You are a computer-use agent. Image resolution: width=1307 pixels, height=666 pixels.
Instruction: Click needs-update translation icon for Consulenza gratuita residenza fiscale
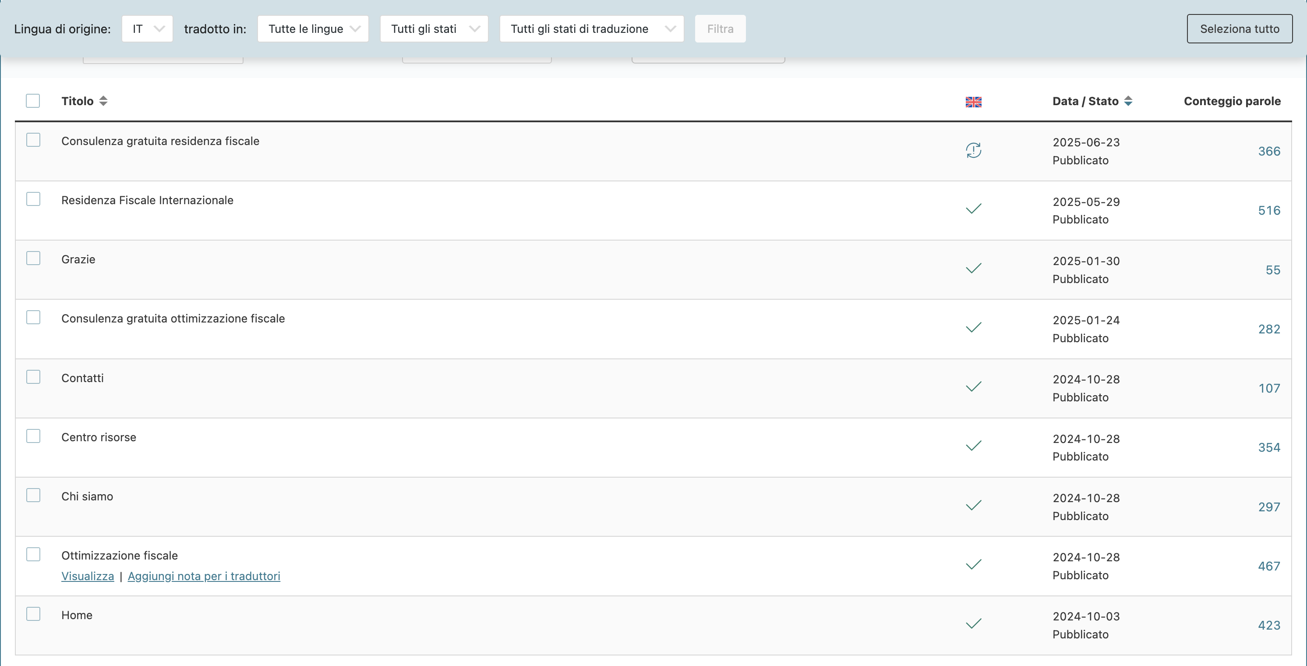[973, 150]
